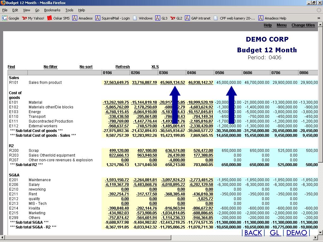Viewport: 323px width, 242px height.
Task: Click the DEMO link at bottom
Action: tap(297, 233)
